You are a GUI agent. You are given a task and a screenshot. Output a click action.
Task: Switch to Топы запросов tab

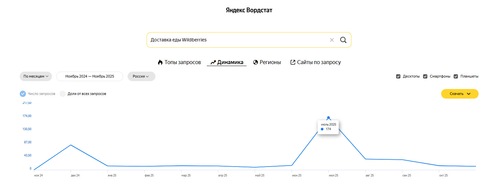(182, 62)
